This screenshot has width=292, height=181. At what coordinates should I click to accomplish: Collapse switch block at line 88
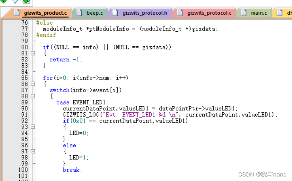pos(33,96)
